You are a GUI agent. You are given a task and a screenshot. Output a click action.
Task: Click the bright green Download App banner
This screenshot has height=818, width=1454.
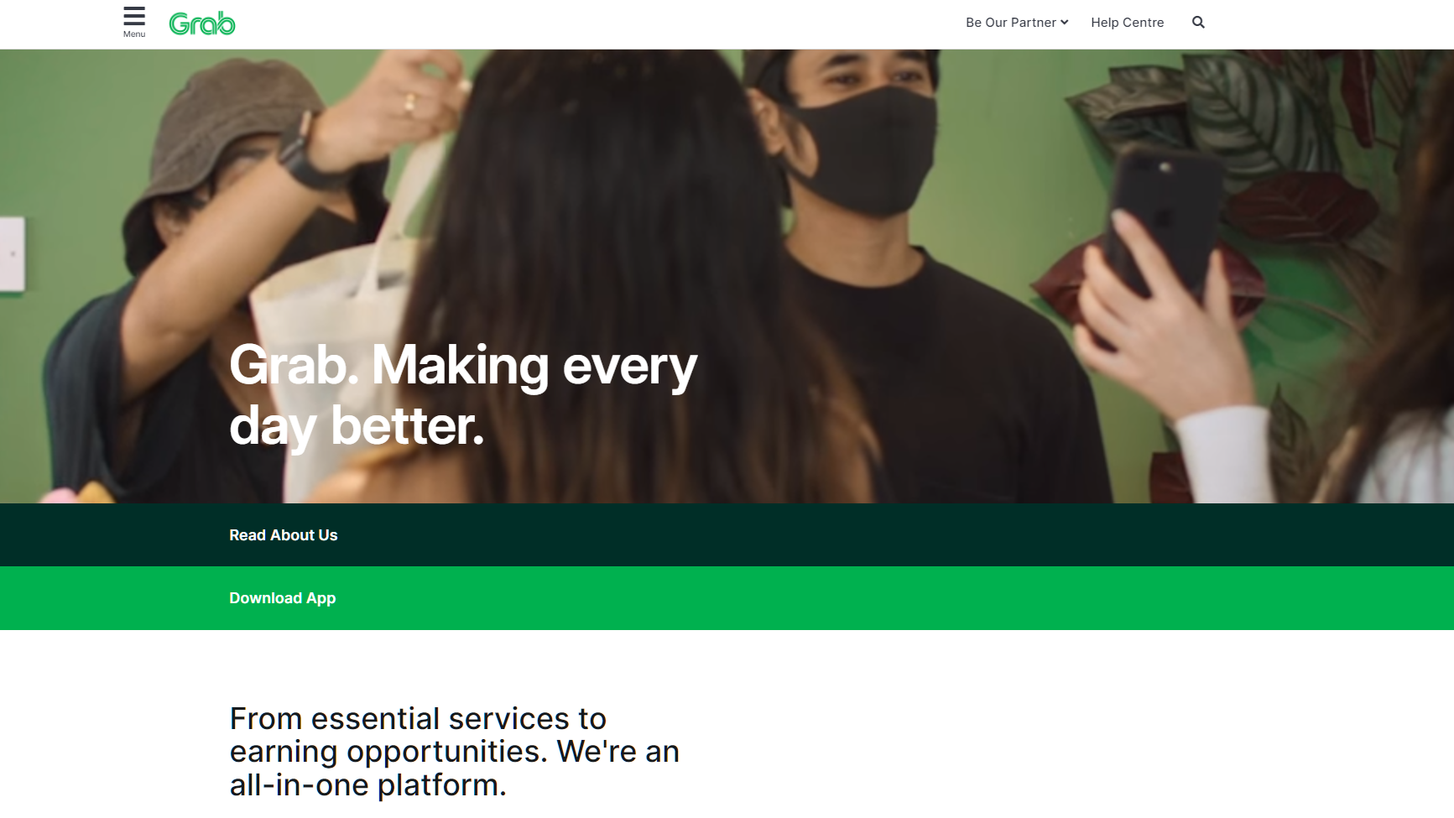(x=727, y=598)
